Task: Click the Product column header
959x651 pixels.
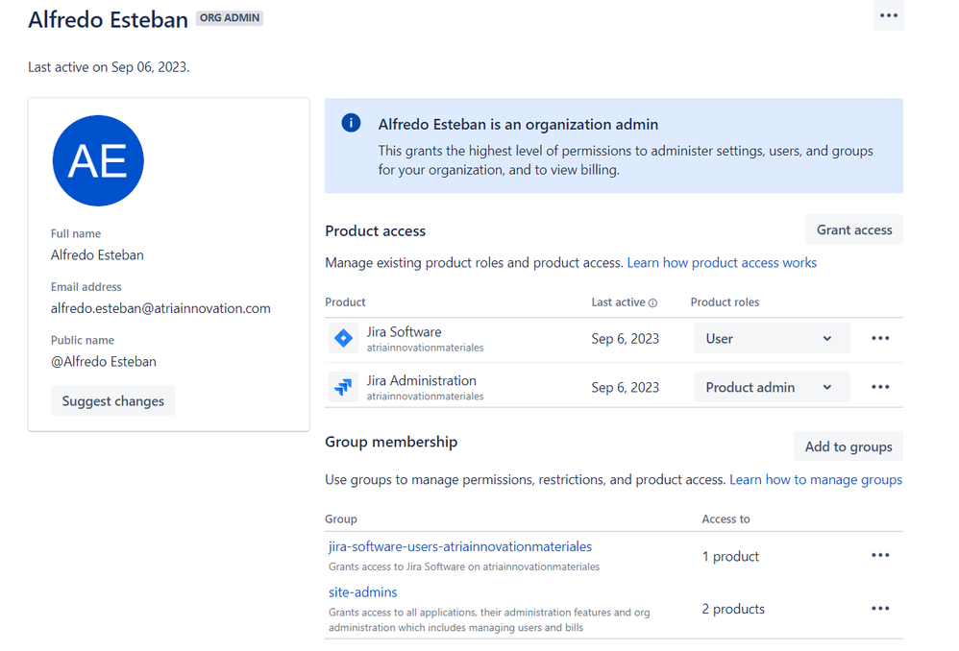Action: coord(345,301)
